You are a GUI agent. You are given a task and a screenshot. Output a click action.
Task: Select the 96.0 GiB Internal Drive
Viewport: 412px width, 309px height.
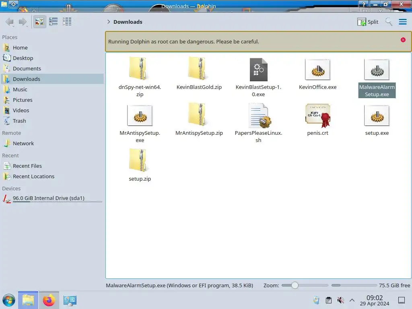pyautogui.click(x=52, y=198)
